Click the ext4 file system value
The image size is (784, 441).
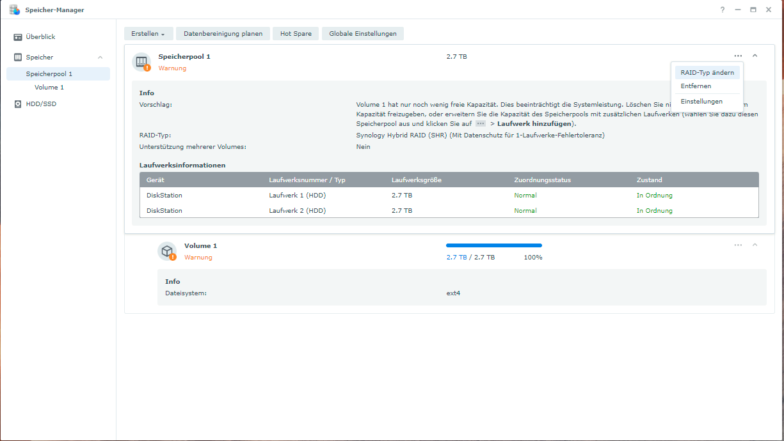click(453, 294)
